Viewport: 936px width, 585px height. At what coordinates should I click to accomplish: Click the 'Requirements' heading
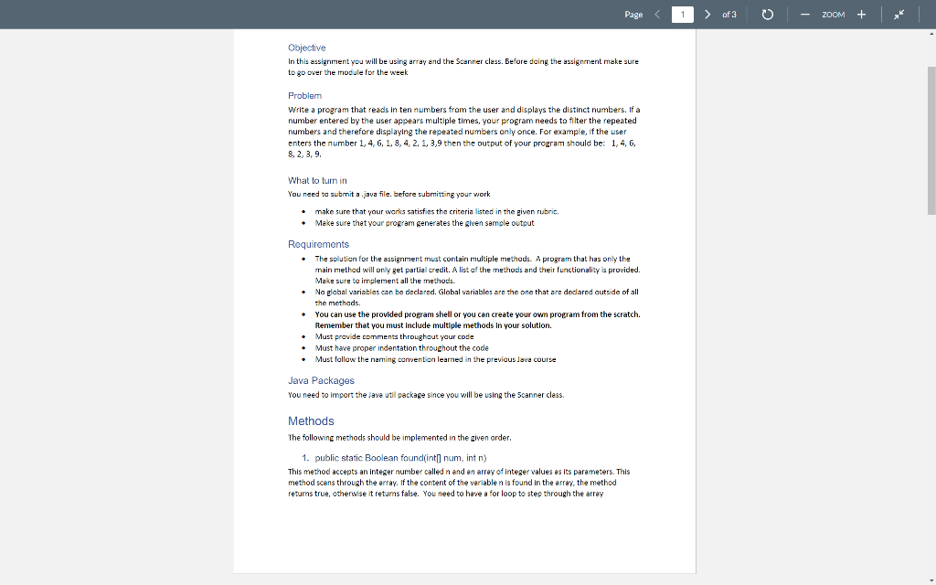318,244
